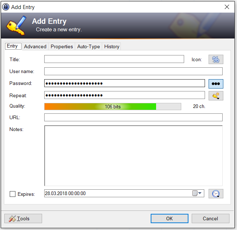Click the KeePass lock icon in title bar
Screen dimensions: 237x230
click(6, 7)
